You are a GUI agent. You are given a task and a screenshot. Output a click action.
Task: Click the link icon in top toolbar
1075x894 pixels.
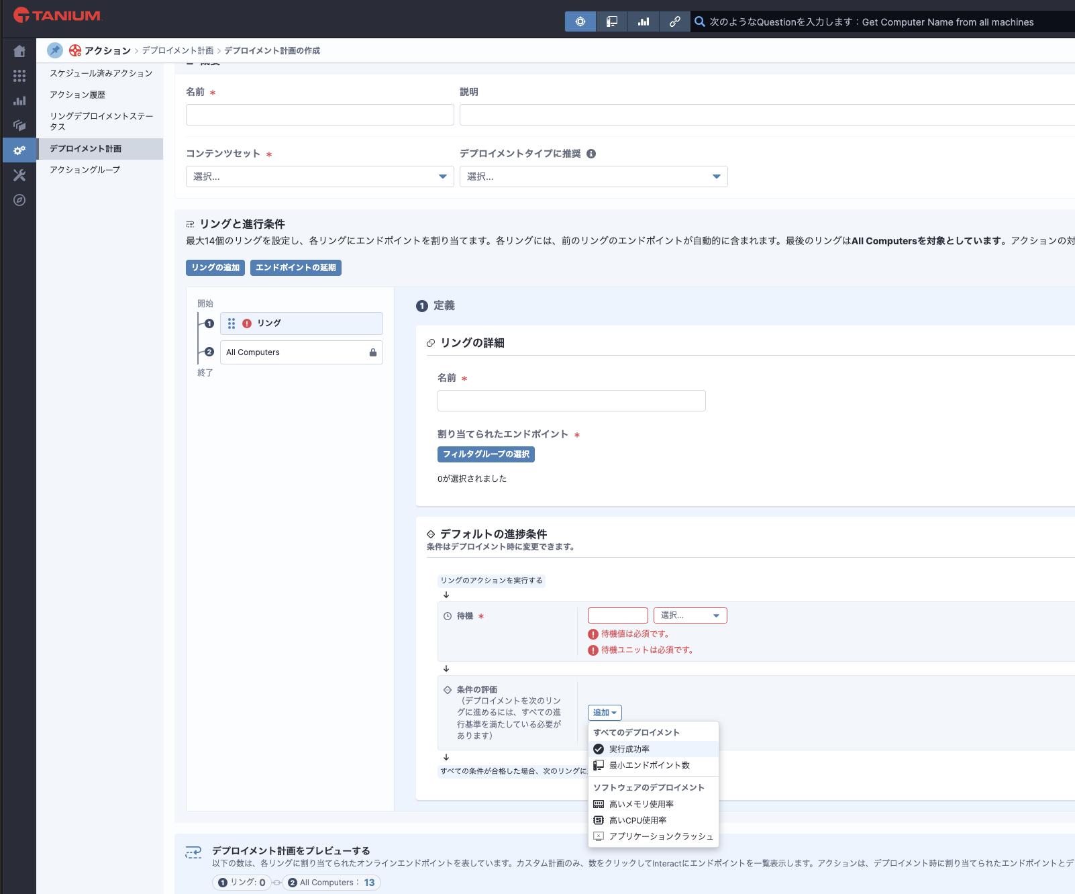pyautogui.click(x=674, y=21)
